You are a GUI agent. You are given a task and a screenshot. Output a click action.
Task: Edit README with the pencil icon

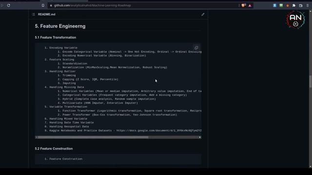(x=203, y=14)
